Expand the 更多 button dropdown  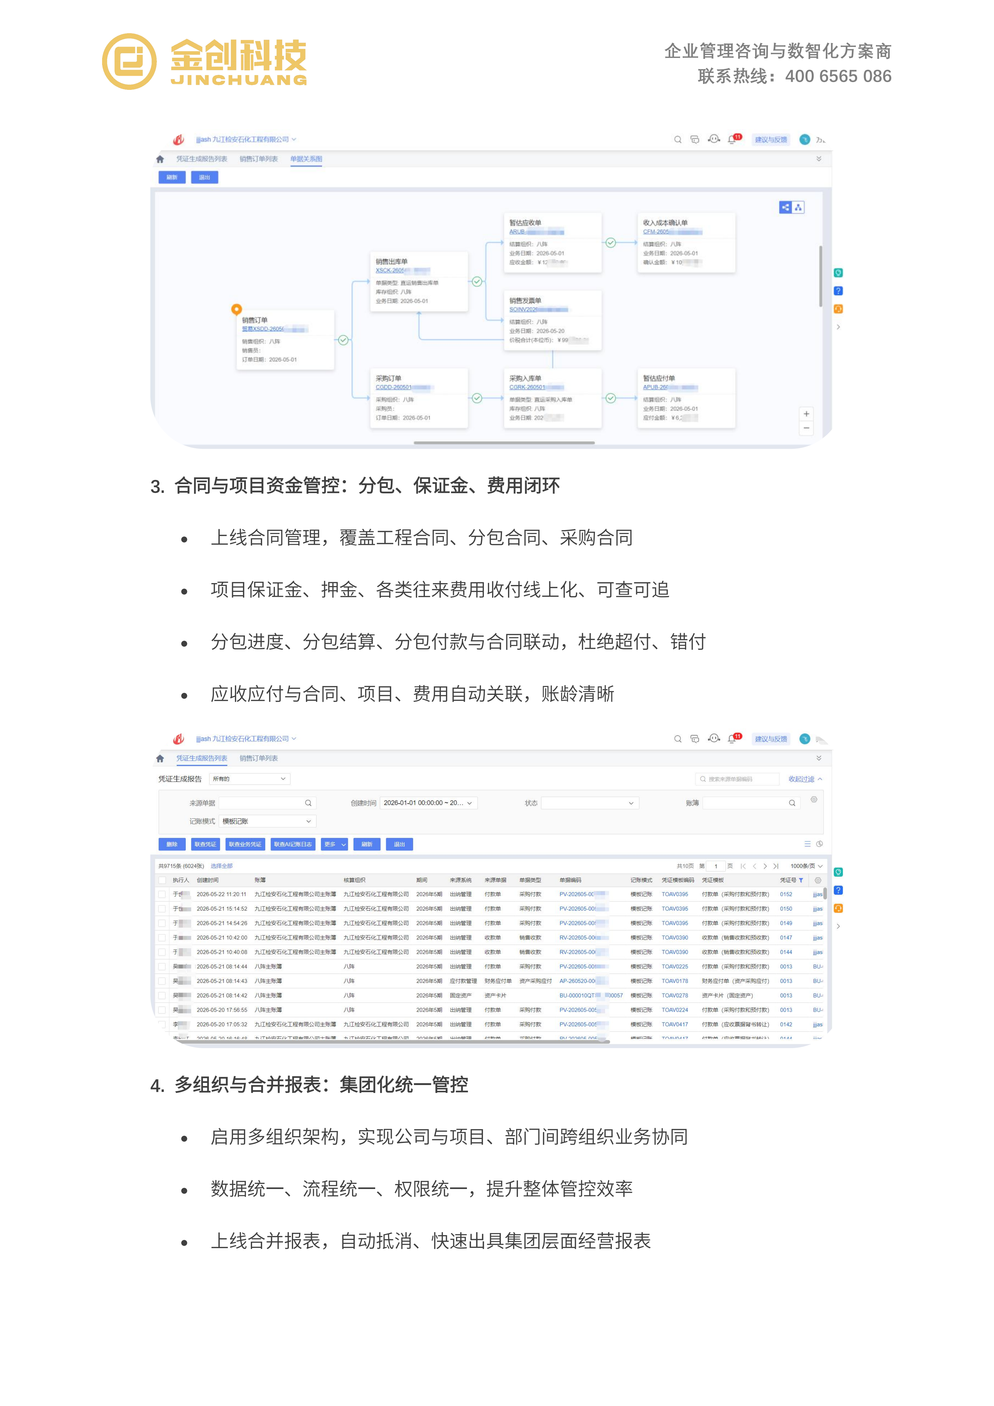pyautogui.click(x=334, y=845)
